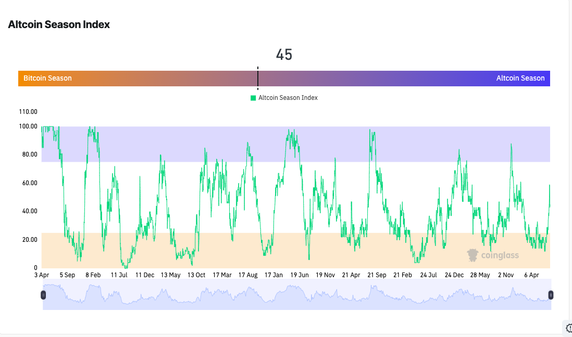The height and width of the screenshot is (337, 572).
Task: Click the feedback badge icon at bottom-right corner
Action: coord(568,328)
